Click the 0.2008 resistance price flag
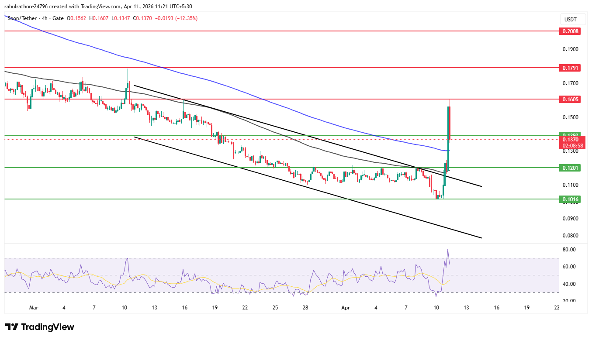 tap(570, 31)
